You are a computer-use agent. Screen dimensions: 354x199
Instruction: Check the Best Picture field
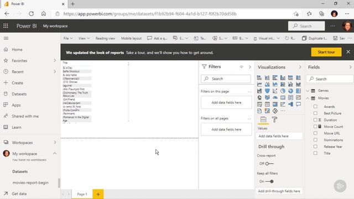pos(315,113)
